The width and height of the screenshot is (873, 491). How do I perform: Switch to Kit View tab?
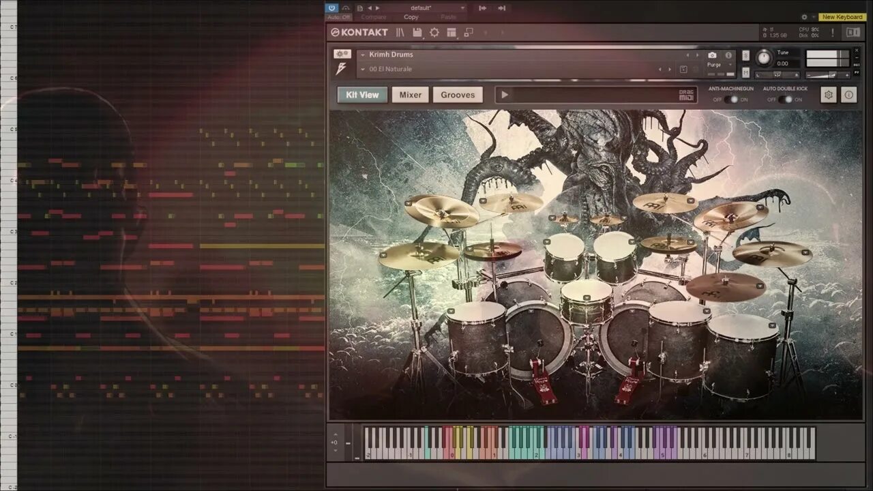(362, 95)
